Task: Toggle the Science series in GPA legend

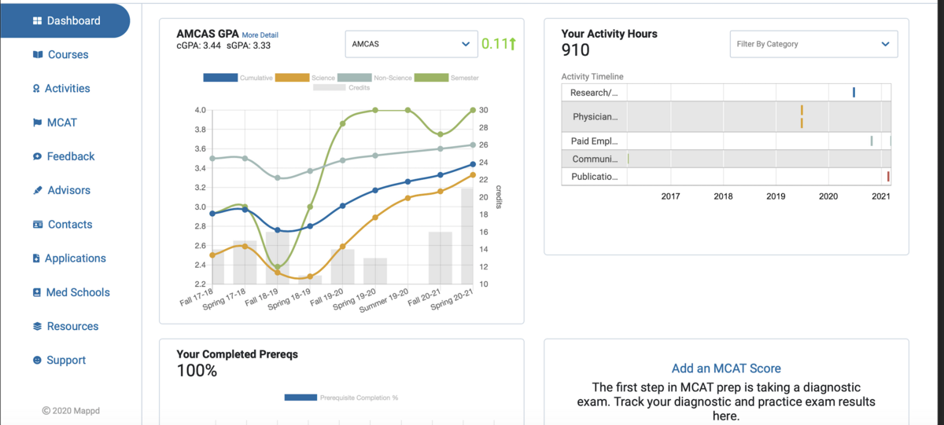Action: pos(307,78)
